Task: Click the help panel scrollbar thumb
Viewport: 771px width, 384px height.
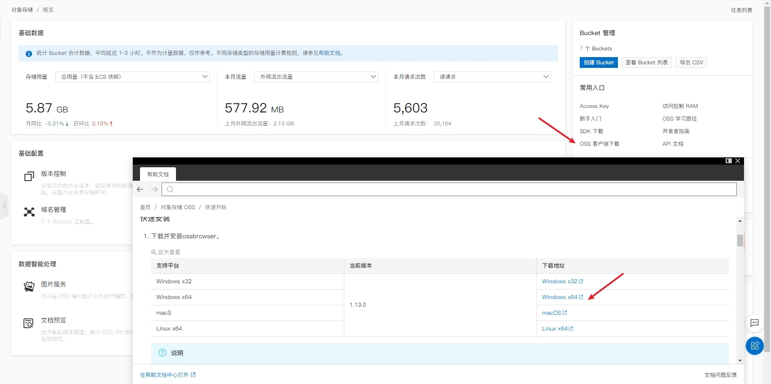Action: pyautogui.click(x=740, y=241)
